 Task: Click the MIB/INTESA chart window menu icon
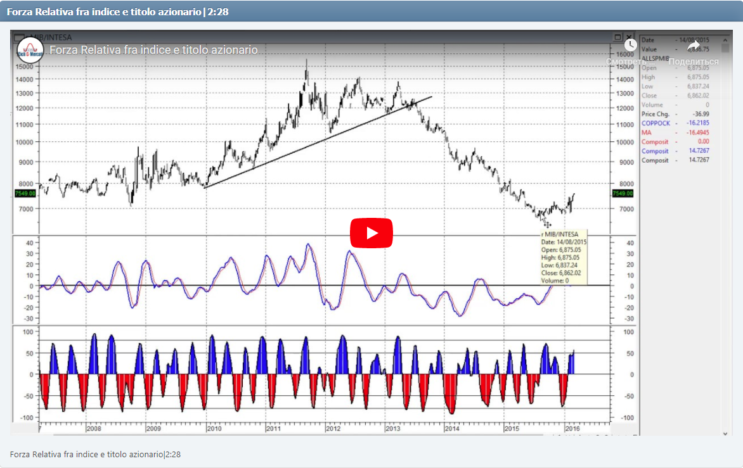click(20, 37)
